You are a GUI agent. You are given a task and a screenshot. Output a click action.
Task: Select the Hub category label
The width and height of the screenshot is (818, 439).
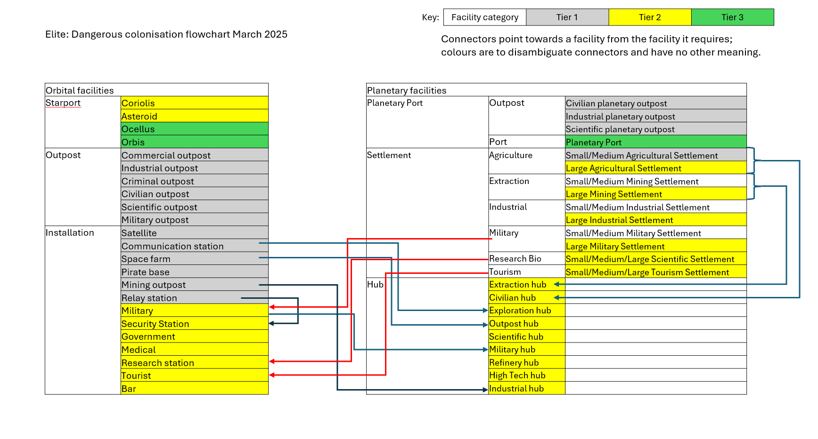click(375, 284)
